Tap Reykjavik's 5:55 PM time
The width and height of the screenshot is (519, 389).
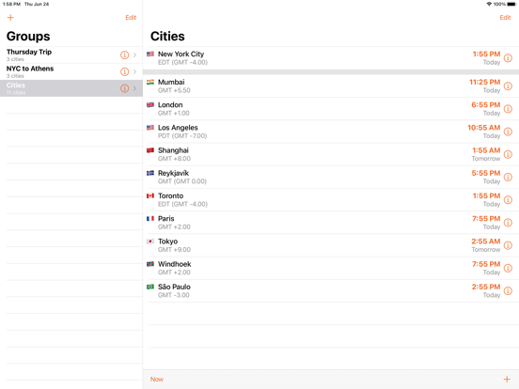(485, 173)
